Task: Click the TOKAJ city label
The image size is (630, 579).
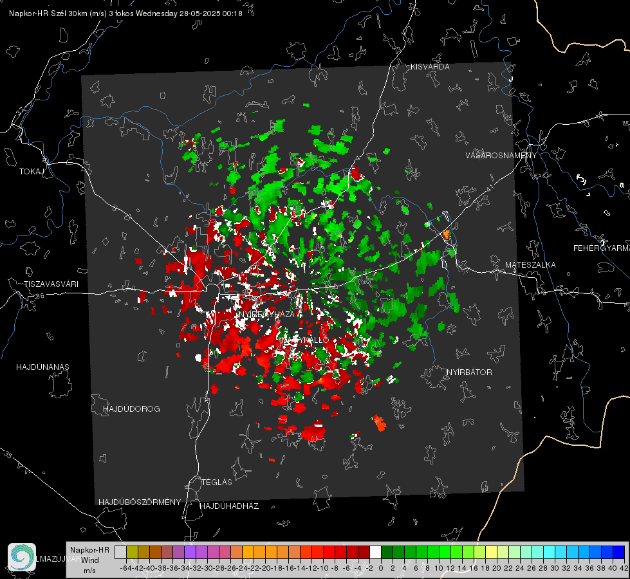Action: (32, 172)
